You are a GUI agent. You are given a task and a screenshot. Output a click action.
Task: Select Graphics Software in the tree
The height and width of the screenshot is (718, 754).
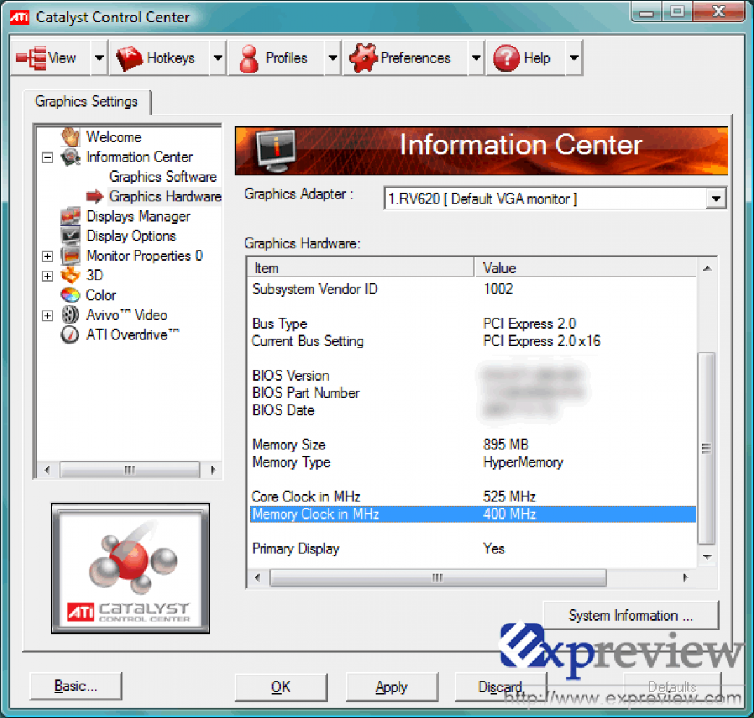[x=163, y=177]
